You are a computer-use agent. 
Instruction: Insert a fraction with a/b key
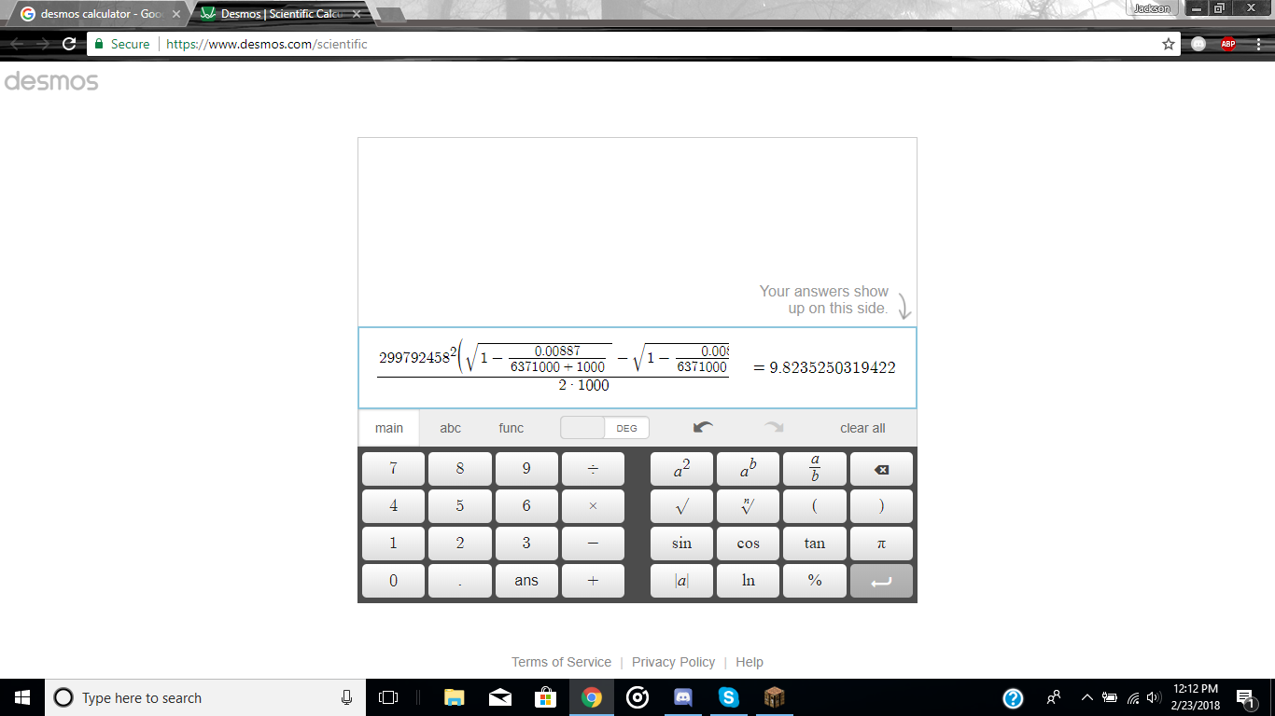(814, 469)
